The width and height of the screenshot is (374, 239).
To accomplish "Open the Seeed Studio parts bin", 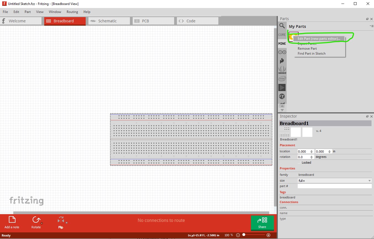I will (x=282, y=69).
